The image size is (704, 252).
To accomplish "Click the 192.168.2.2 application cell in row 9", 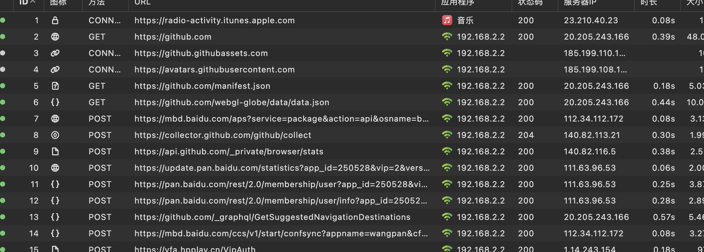I will pyautogui.click(x=481, y=152).
